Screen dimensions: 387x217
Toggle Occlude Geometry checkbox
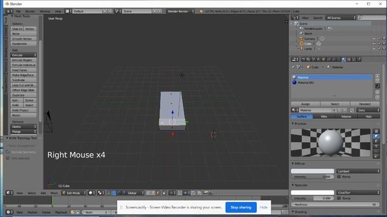coord(8,152)
